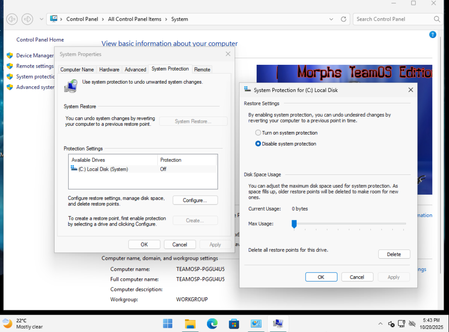The width and height of the screenshot is (449, 332).
Task: Switch to the Hardware tab
Action: (109, 69)
